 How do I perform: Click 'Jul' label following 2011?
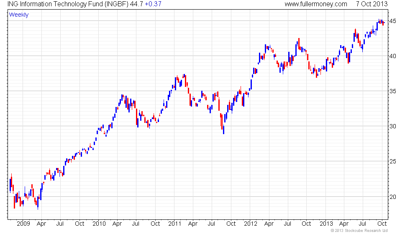(211, 224)
